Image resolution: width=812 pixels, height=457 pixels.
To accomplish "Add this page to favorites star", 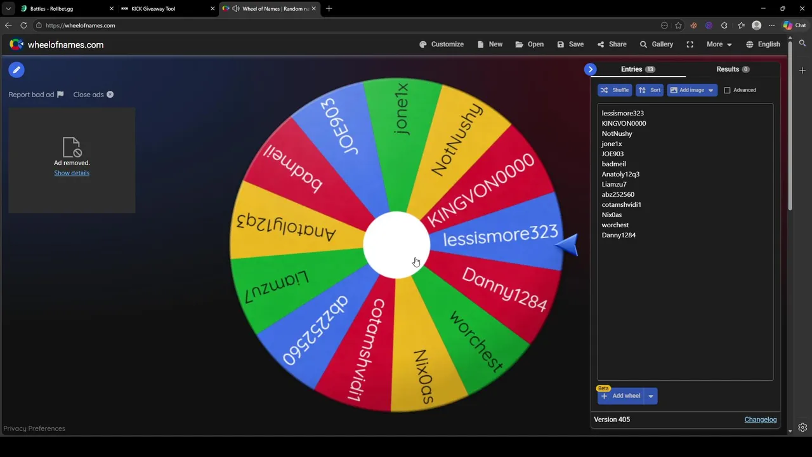I will [679, 25].
